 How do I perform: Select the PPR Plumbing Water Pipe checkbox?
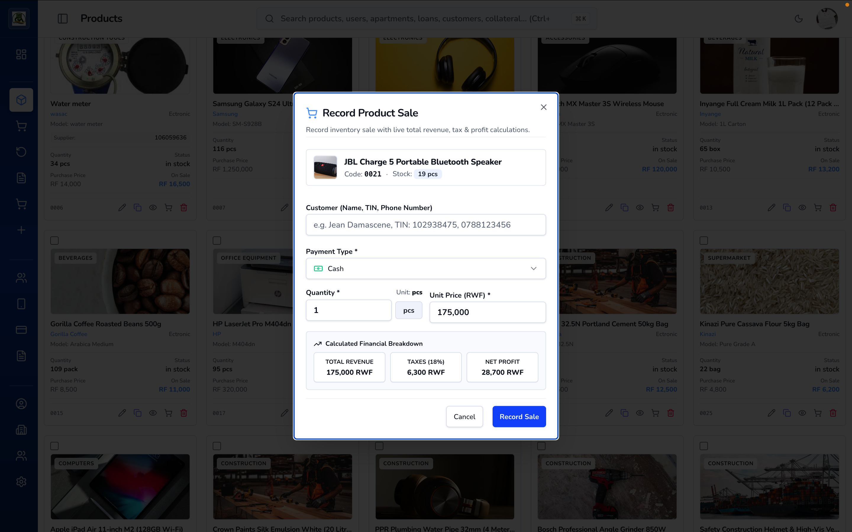tap(379, 446)
